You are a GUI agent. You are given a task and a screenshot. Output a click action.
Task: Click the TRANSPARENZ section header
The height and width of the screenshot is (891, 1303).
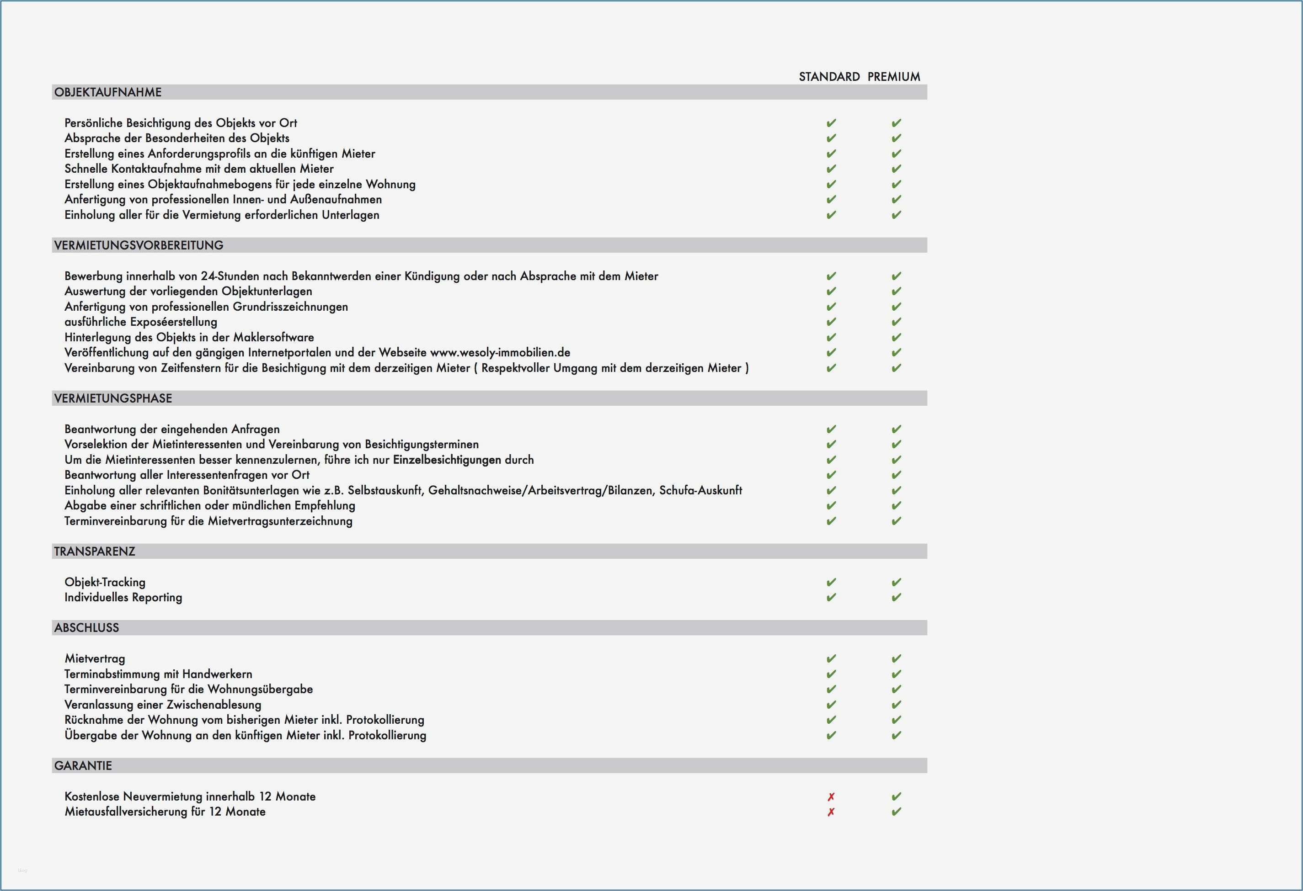94,552
